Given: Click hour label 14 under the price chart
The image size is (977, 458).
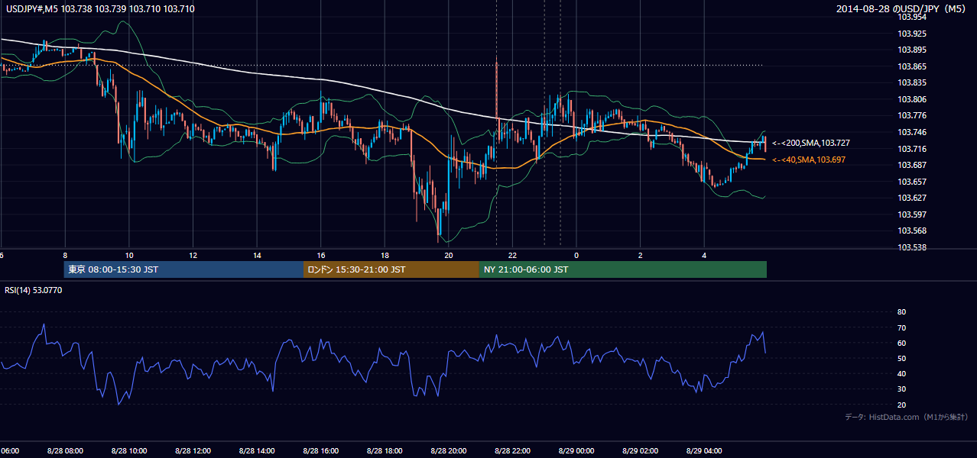Looking at the screenshot, I should pos(258,255).
